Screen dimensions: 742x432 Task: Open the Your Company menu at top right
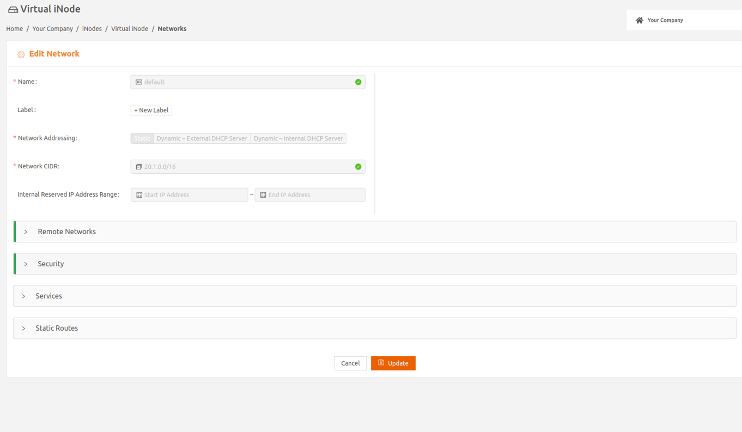(x=684, y=20)
